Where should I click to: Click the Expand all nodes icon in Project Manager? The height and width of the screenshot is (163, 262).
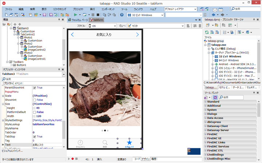[212, 32]
